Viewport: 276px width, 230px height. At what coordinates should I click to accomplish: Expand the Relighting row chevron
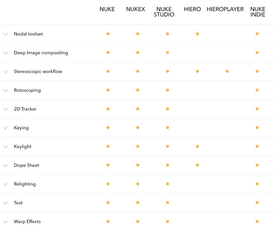point(6,184)
